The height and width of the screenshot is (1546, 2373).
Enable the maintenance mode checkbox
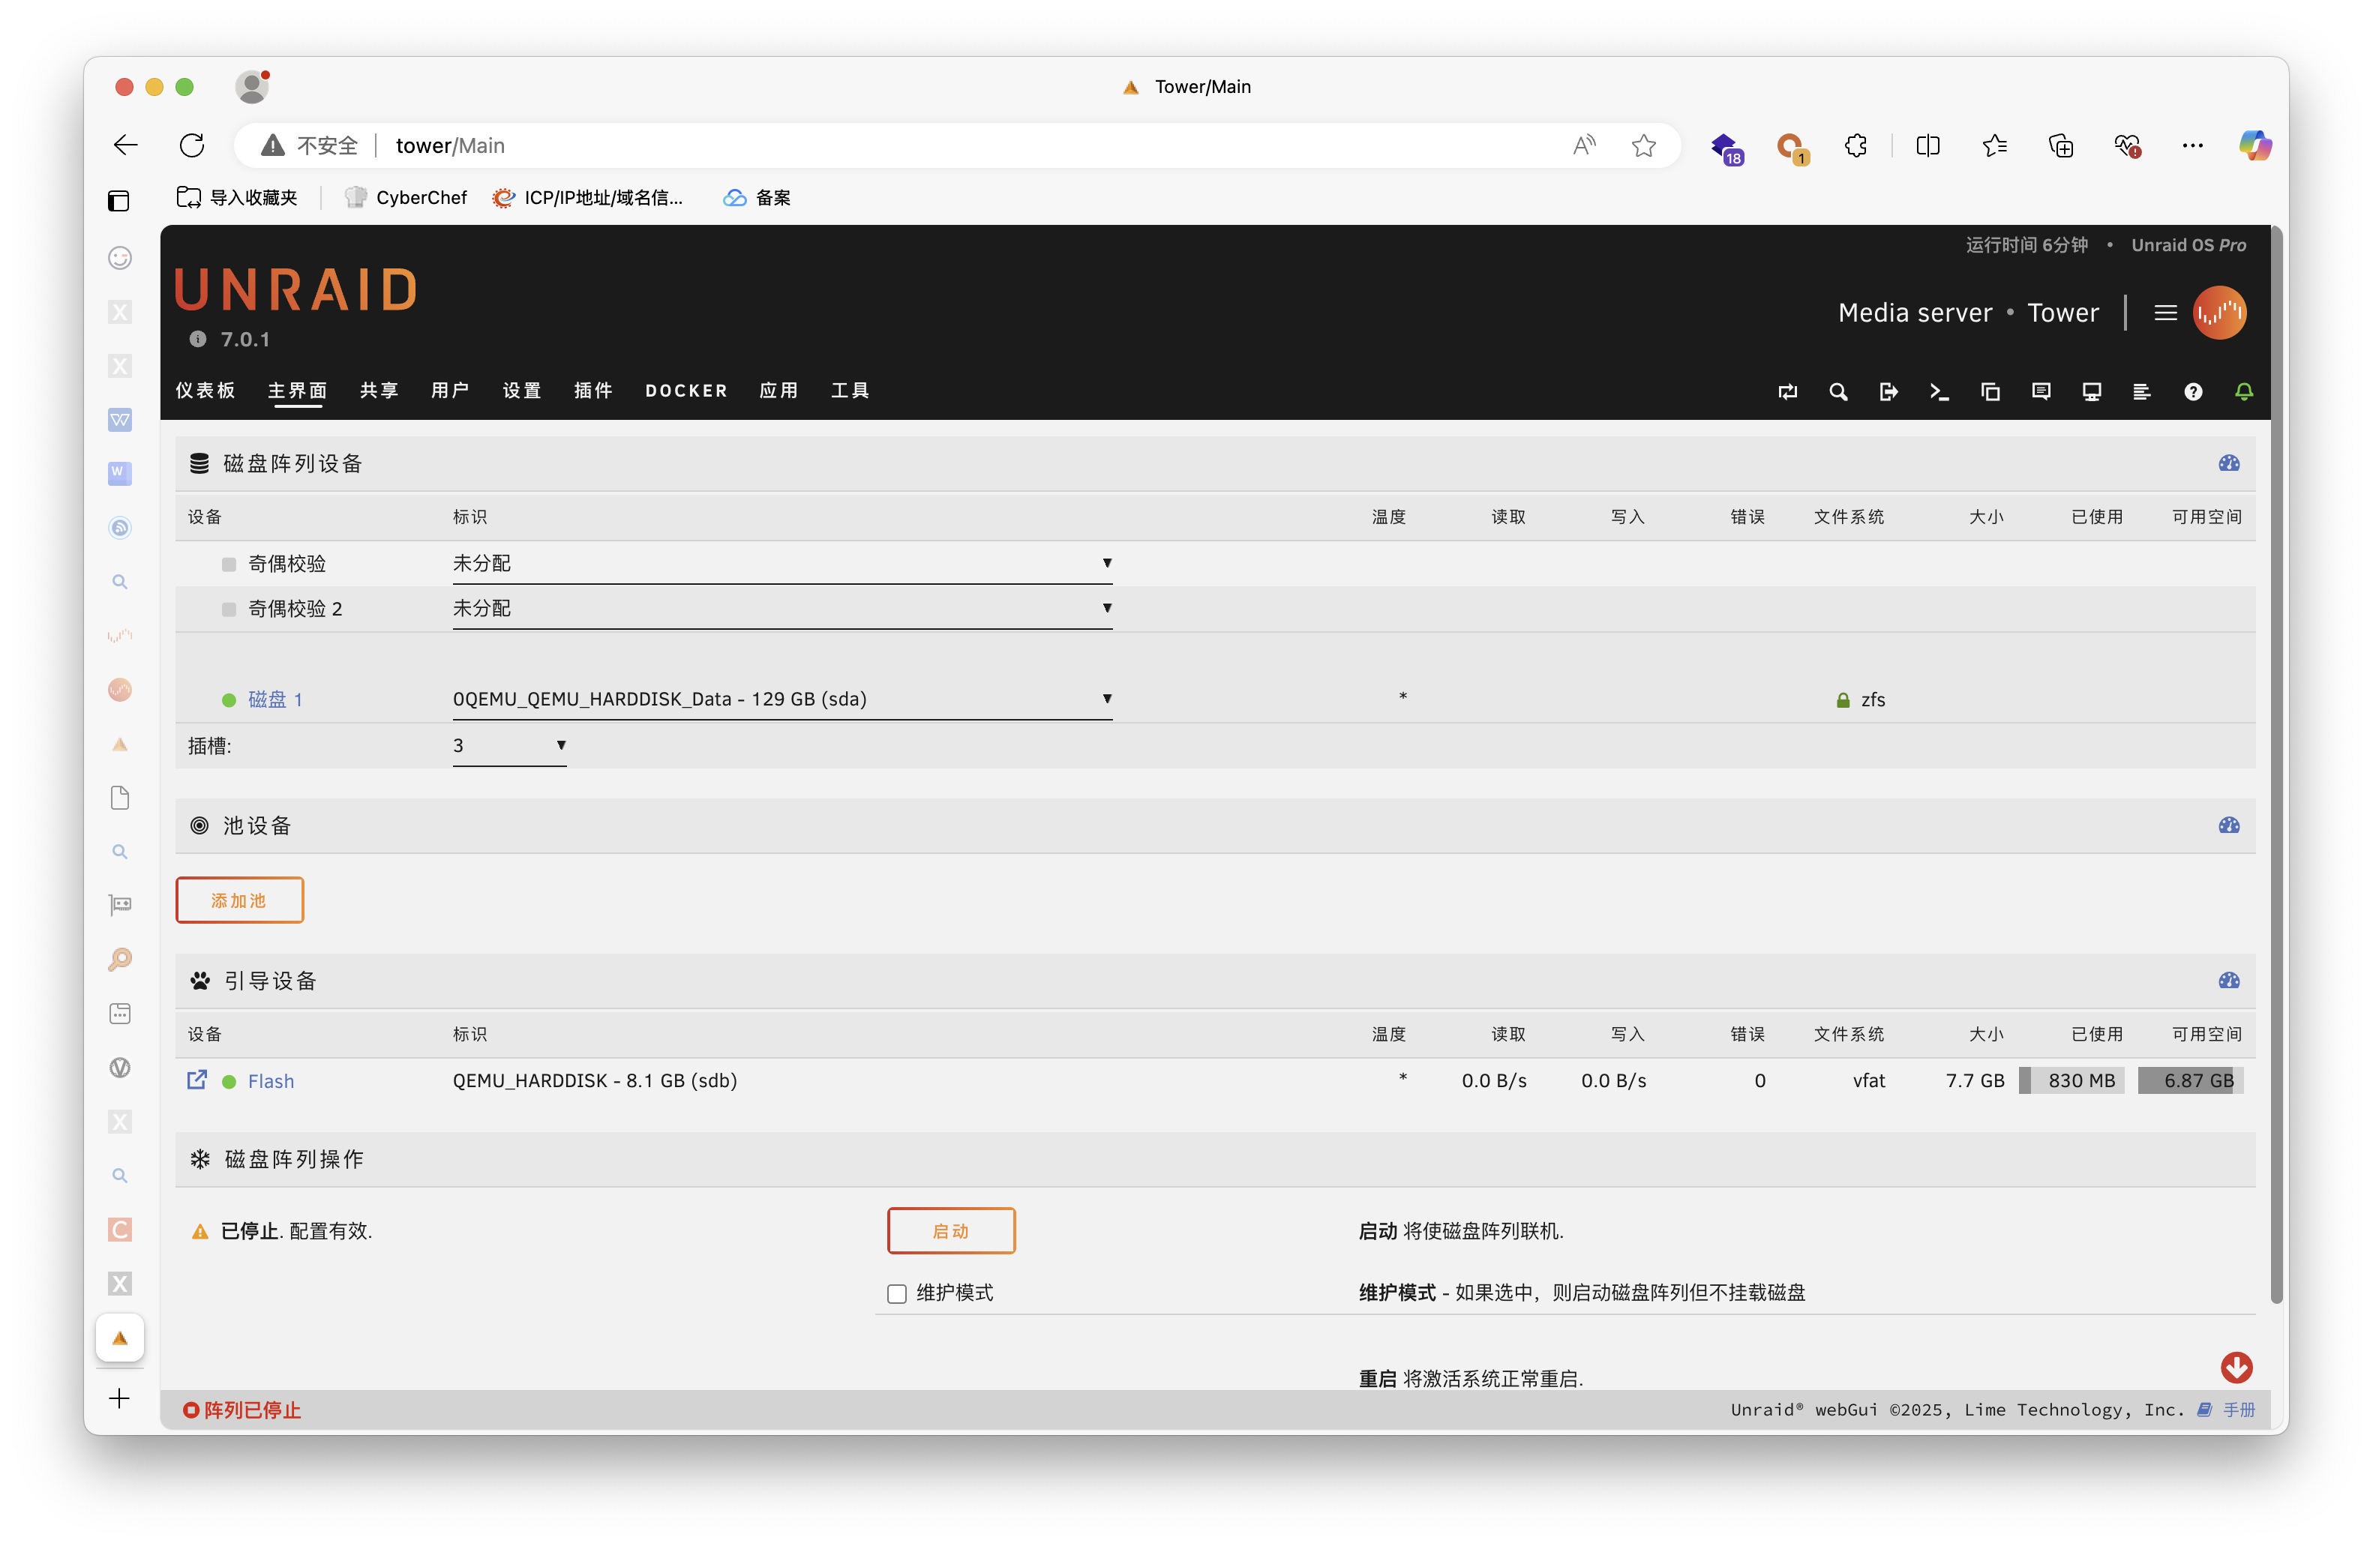tap(896, 1294)
